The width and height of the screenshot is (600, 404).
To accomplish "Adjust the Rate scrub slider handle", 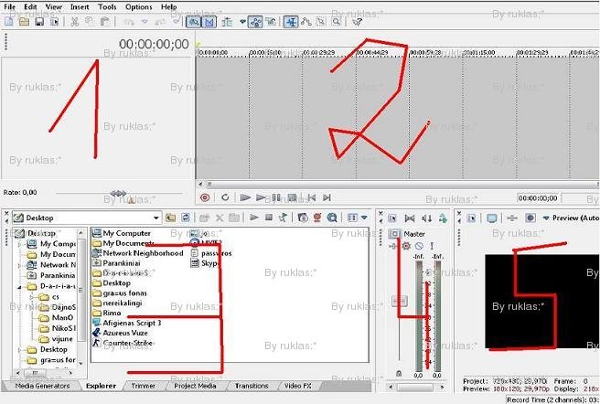I will pos(118,193).
